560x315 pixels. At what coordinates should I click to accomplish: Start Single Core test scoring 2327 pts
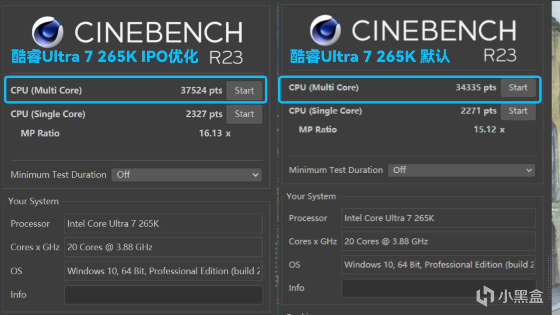[x=244, y=114]
